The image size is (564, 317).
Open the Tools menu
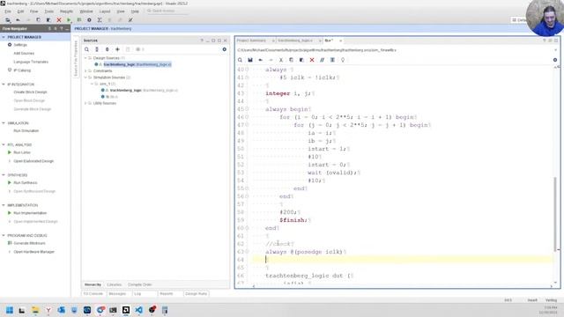(49, 11)
